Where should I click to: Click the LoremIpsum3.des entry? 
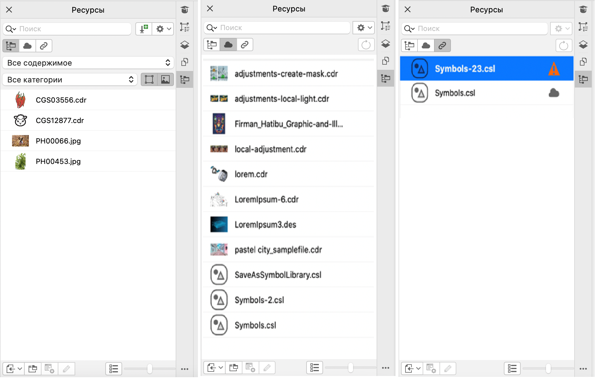coord(265,225)
